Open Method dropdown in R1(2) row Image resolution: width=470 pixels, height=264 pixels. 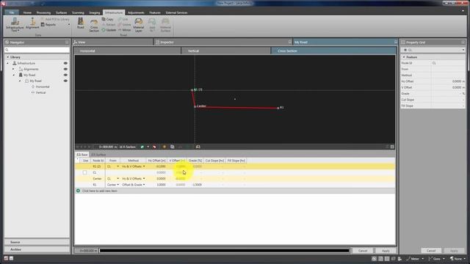click(x=144, y=166)
